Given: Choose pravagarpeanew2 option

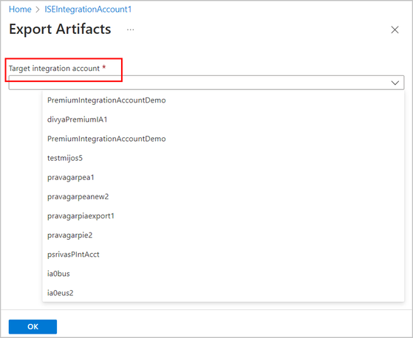Looking at the screenshot, I should coord(223,197).
